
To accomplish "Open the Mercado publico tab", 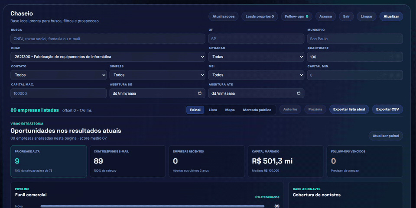I will pyautogui.click(x=257, y=110).
